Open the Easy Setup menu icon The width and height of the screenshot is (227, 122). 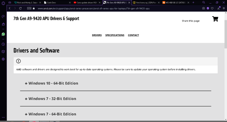click(224, 8)
